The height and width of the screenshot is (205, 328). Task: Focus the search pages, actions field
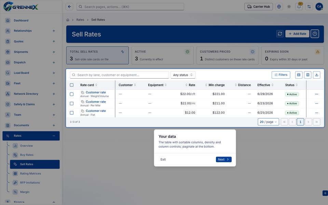[130, 7]
